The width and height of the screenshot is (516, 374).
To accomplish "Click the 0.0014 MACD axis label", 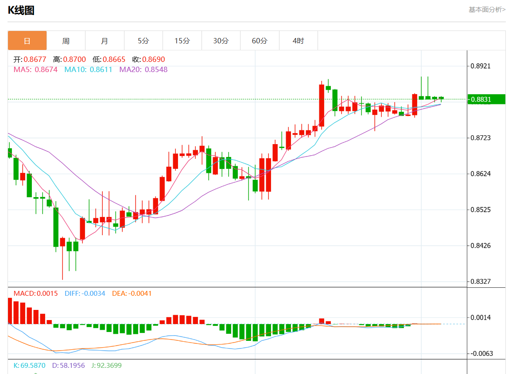I will coord(481,317).
